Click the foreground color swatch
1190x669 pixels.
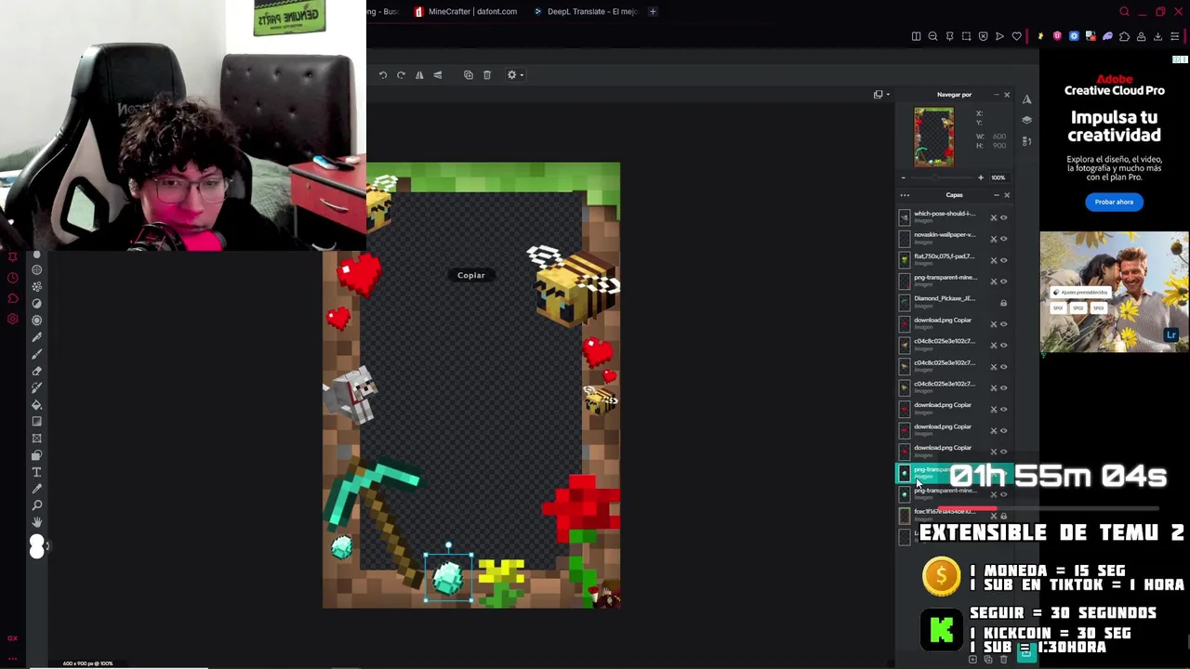pyautogui.click(x=37, y=541)
